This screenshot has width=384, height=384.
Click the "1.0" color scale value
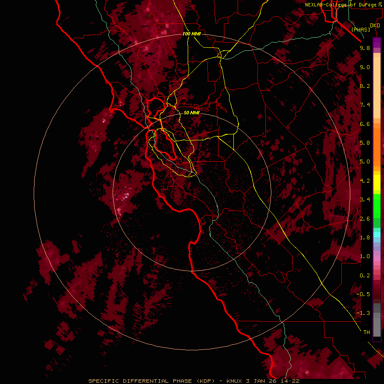click(365, 256)
